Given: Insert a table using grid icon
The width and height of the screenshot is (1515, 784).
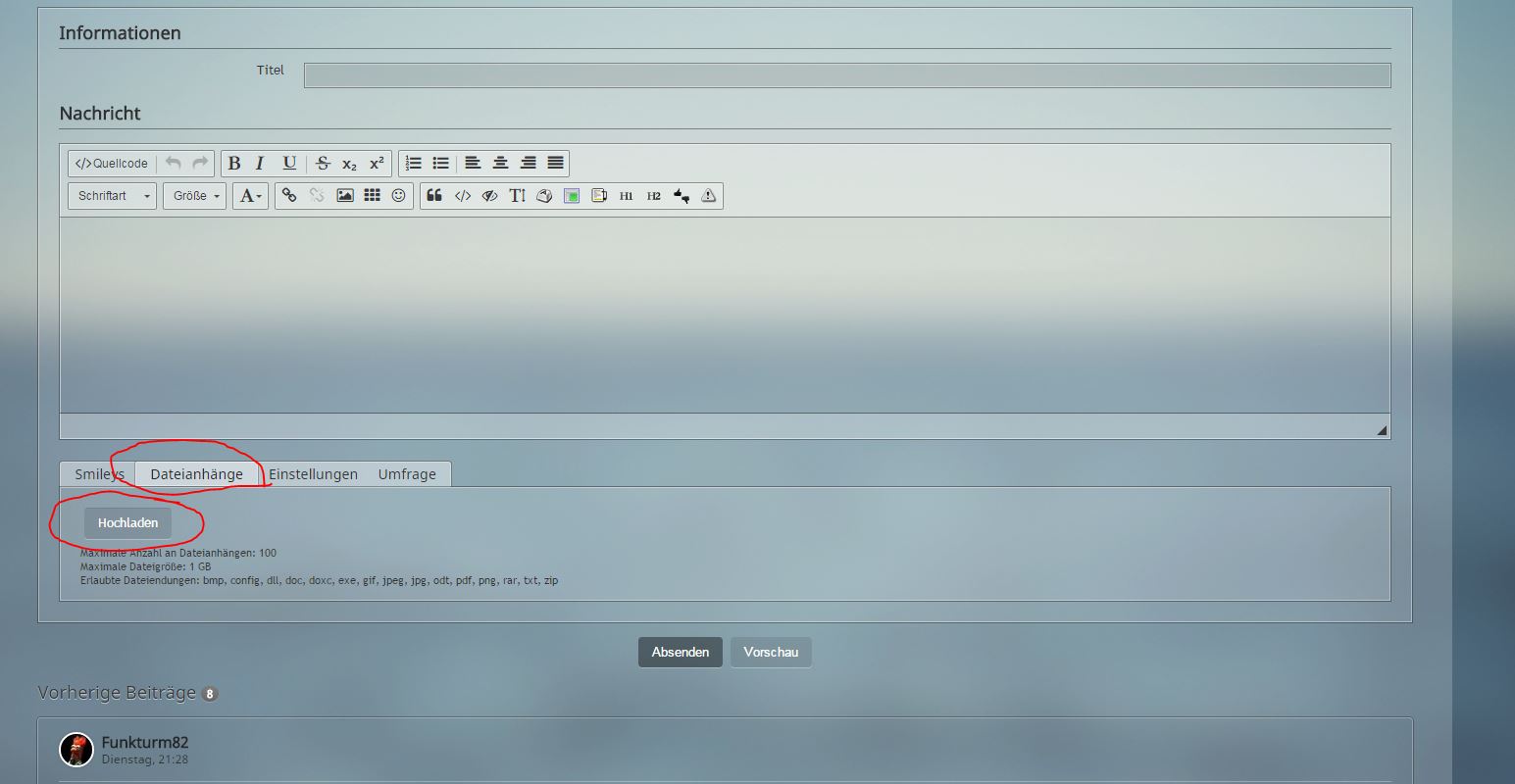Looking at the screenshot, I should coord(372,196).
